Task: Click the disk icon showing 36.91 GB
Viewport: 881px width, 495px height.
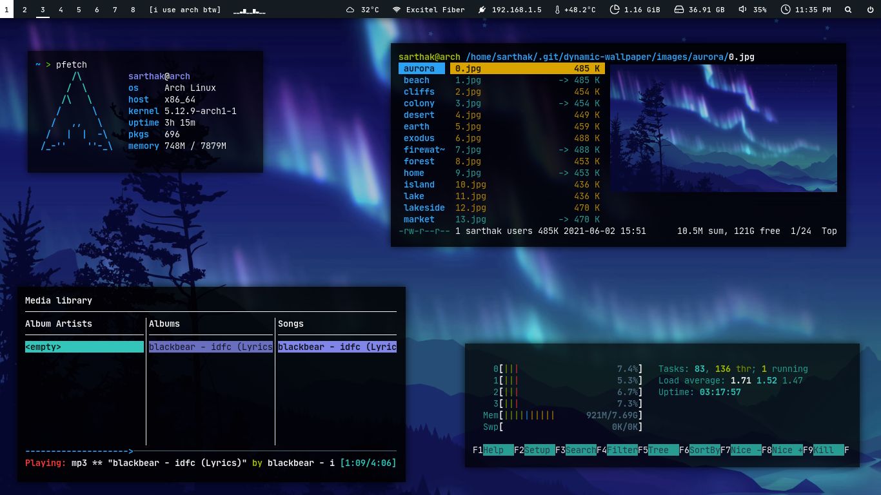Action: click(678, 10)
